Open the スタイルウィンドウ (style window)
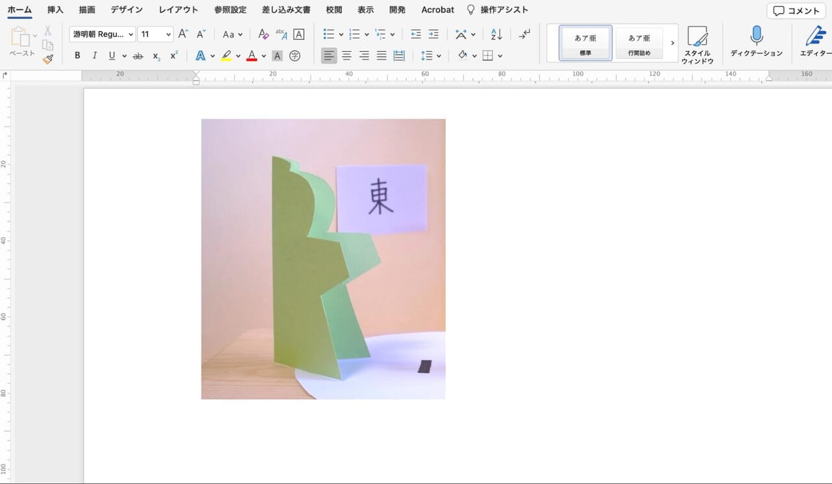 point(697,44)
